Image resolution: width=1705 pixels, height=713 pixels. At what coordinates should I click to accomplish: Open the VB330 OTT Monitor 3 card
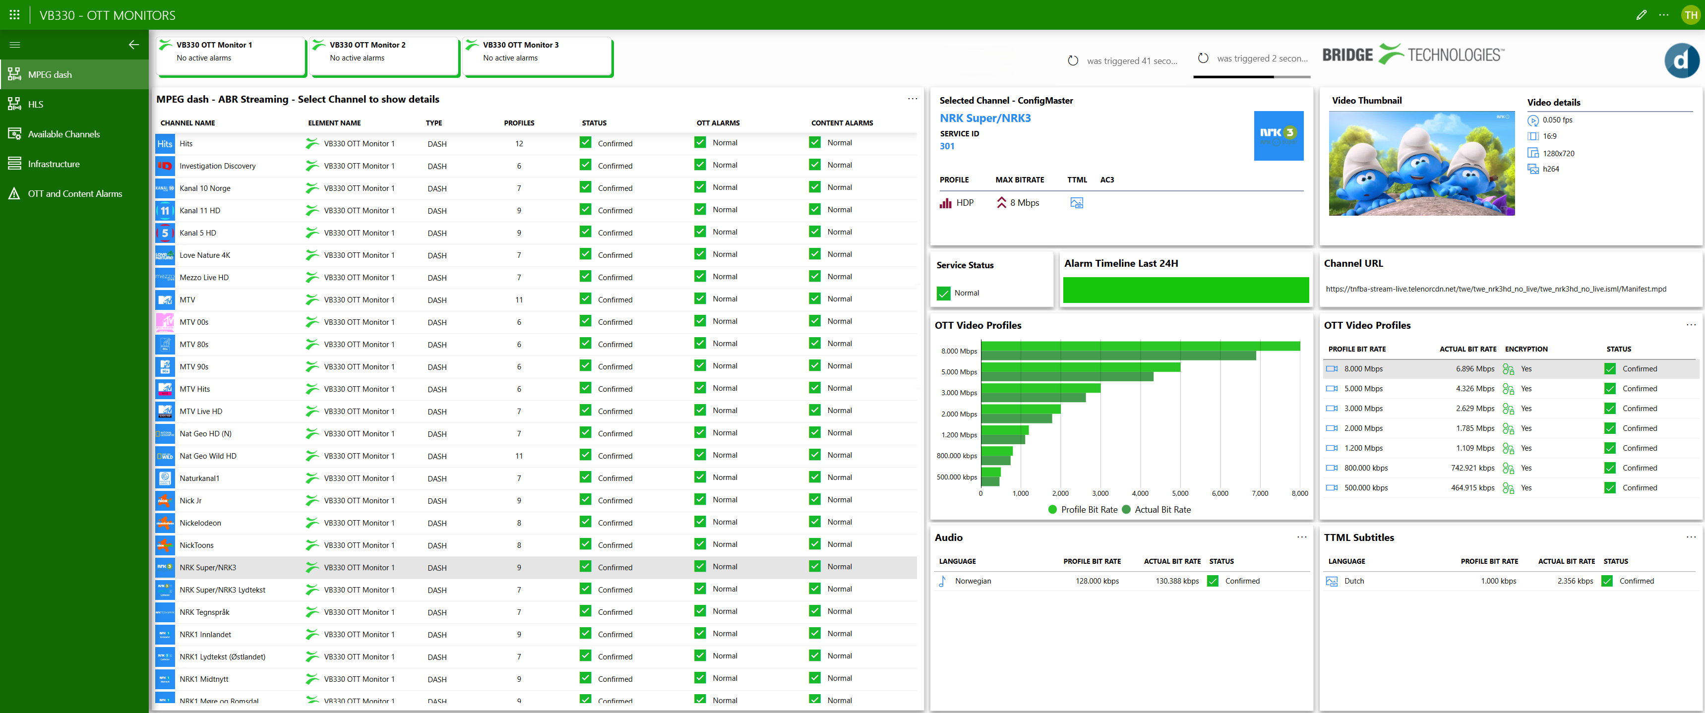point(538,56)
